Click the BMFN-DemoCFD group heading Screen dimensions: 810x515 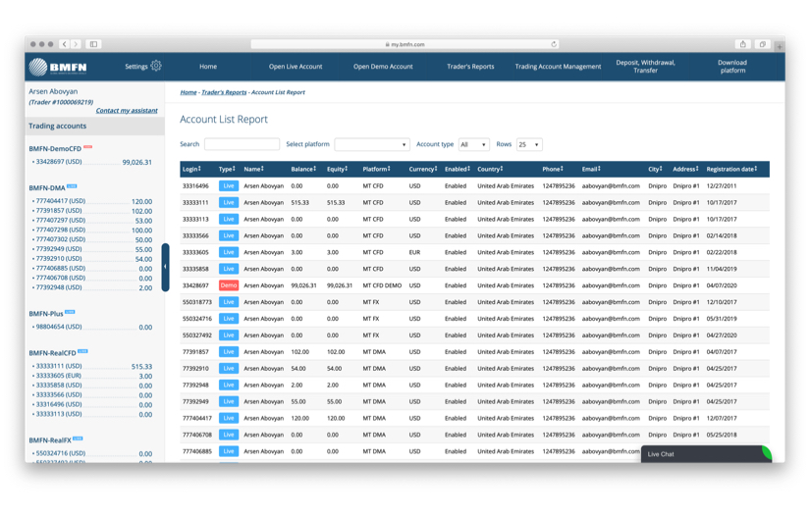pyautogui.click(x=55, y=149)
